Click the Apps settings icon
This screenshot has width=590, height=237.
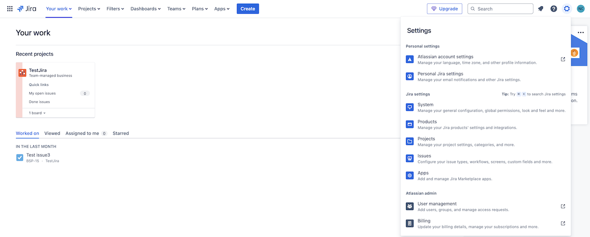tap(410, 176)
